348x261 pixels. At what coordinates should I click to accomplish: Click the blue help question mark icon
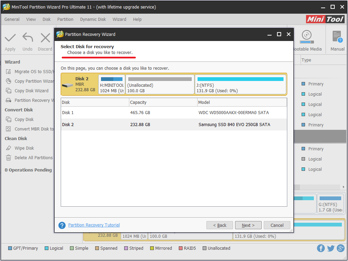coord(62,225)
